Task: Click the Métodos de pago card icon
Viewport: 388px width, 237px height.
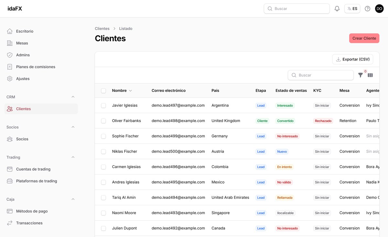Action: (10, 211)
